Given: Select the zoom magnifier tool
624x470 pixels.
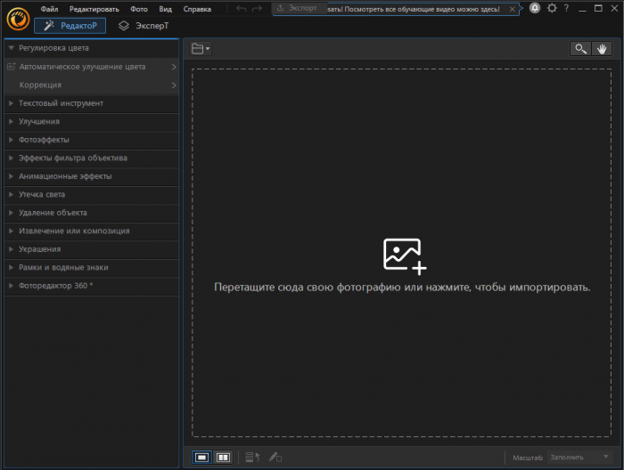Looking at the screenshot, I should pyautogui.click(x=581, y=49).
